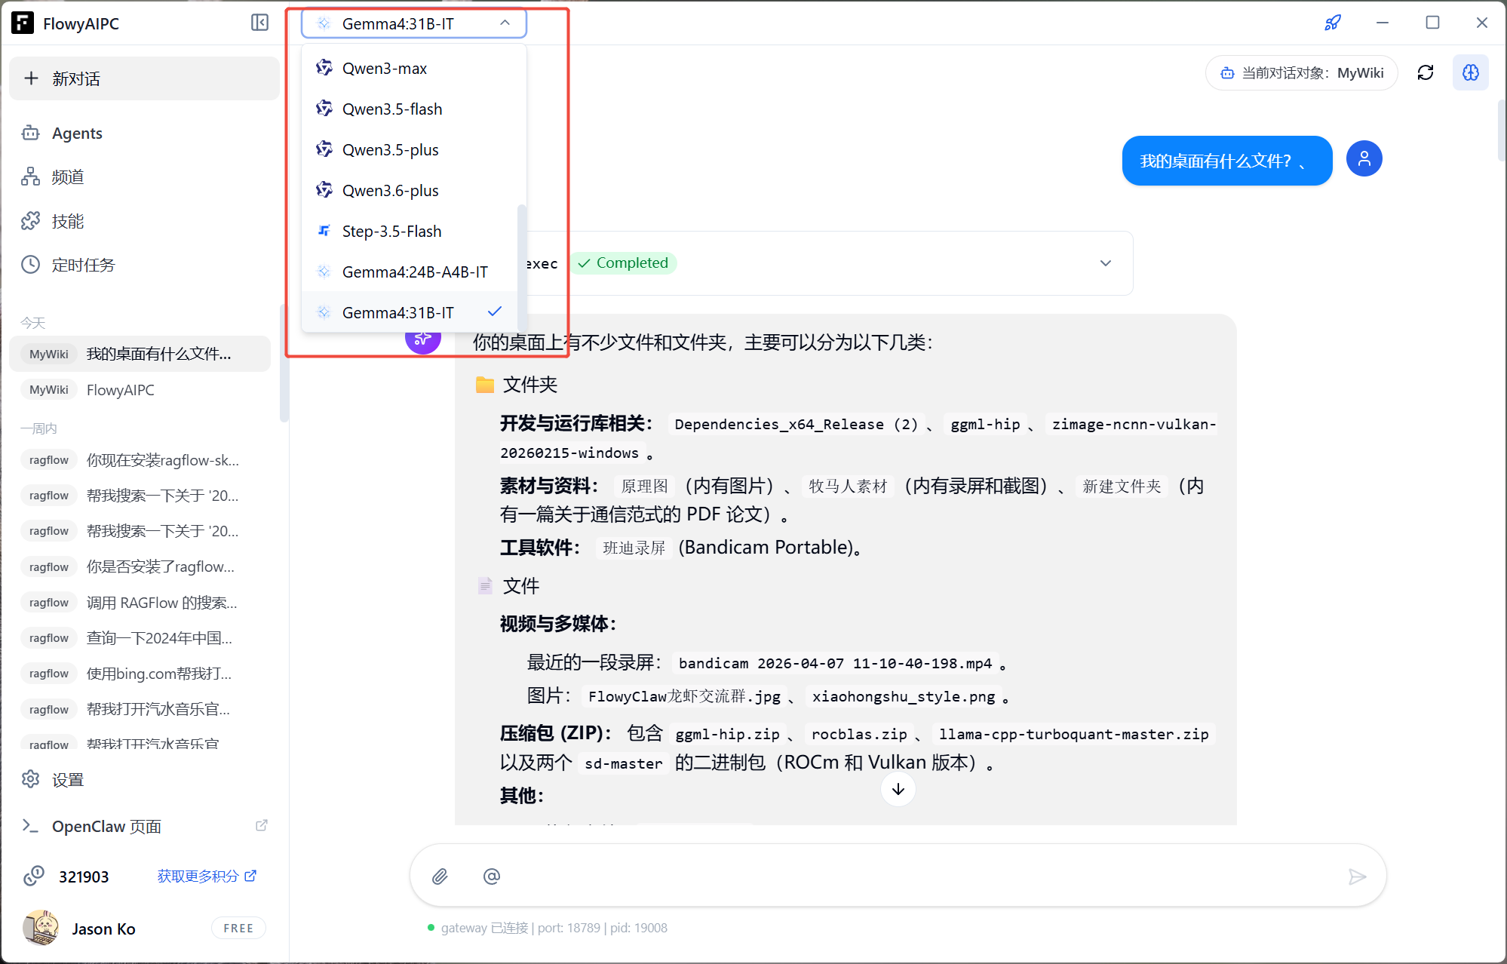Open the 技能 section
Image resolution: width=1507 pixels, height=964 pixels.
143,221
